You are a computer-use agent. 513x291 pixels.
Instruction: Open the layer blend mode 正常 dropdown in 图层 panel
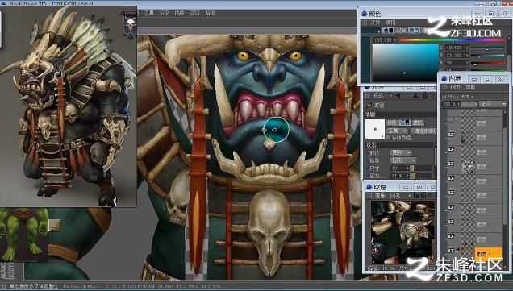point(493,104)
